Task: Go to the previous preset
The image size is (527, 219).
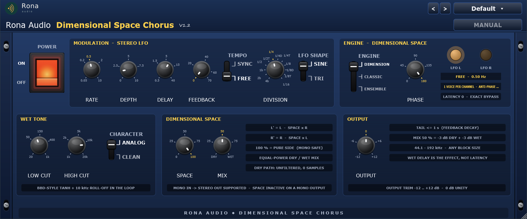Action: point(433,9)
